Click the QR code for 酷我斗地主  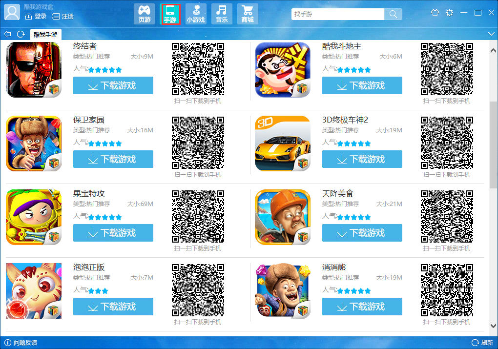tap(447, 69)
